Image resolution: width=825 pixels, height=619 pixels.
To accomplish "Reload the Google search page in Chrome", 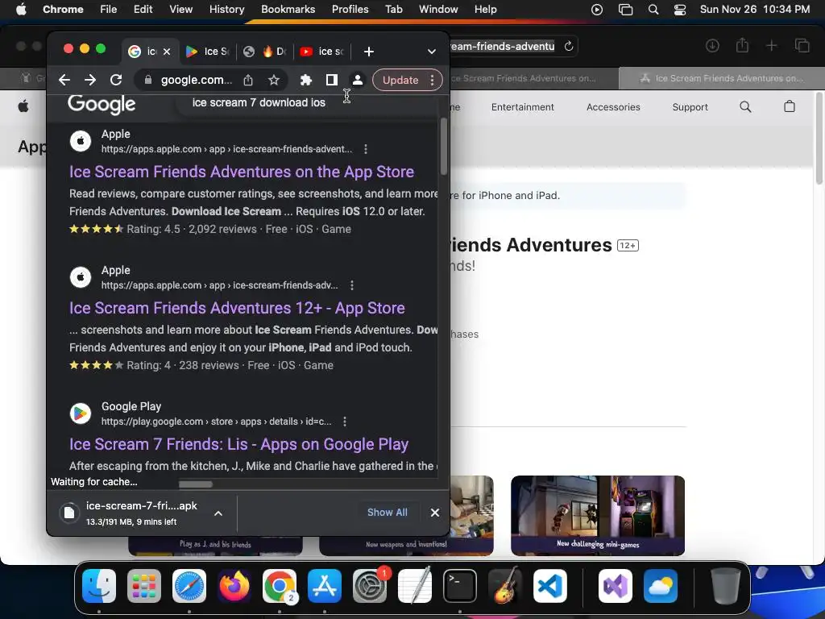I will tap(116, 80).
